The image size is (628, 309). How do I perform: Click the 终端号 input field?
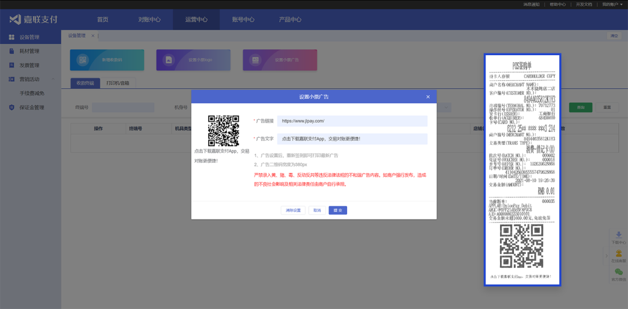123,107
